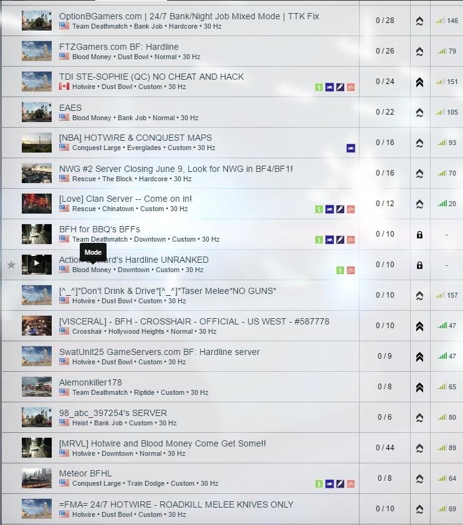This screenshot has width=463, height=525.
Task: Click the ranked chevron icon on =FMA= row
Action: (x=419, y=509)
